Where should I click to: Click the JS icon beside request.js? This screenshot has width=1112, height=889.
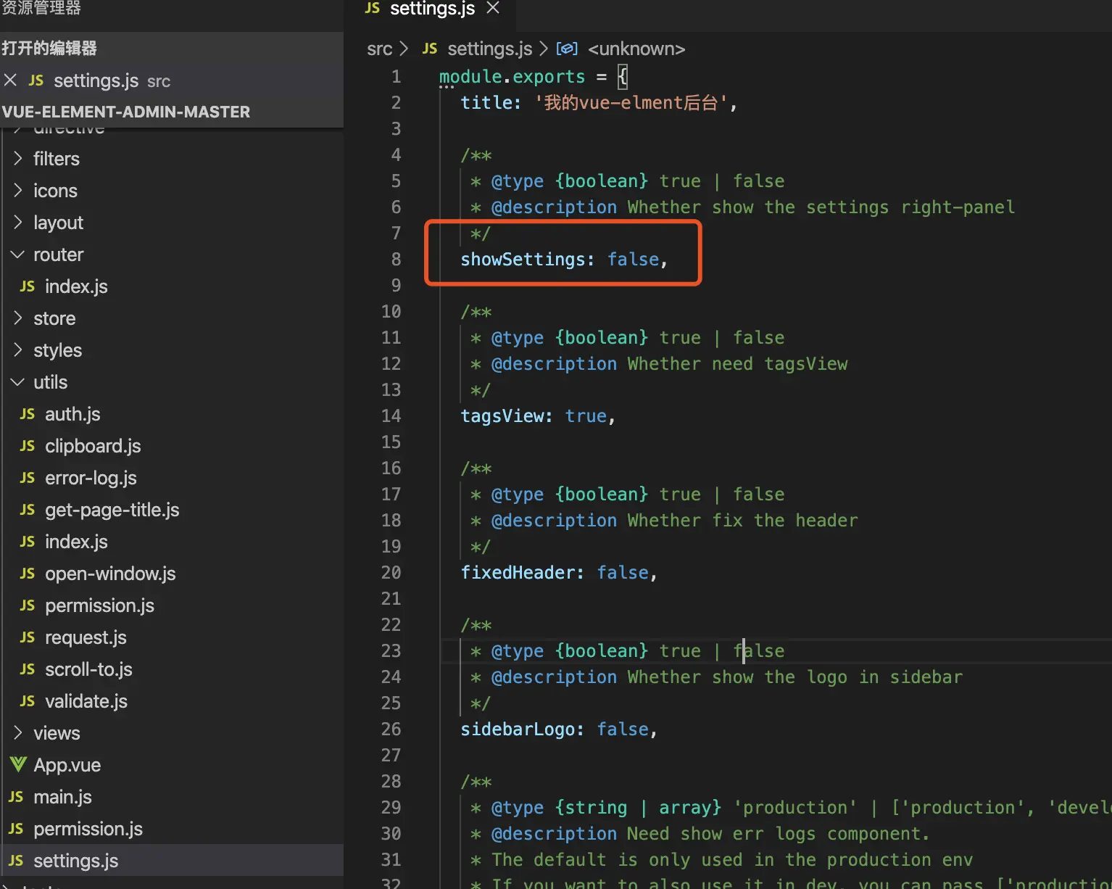tap(28, 637)
